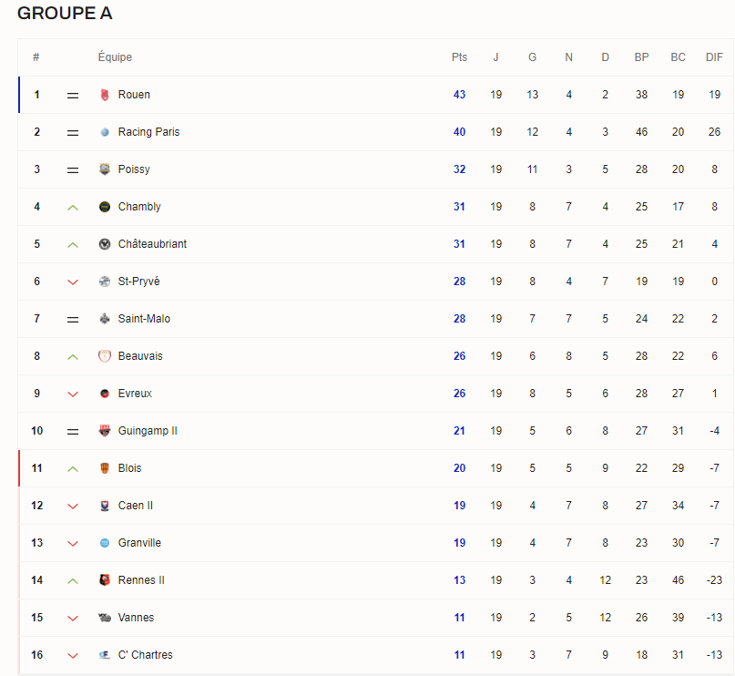Click the Poissy team crest icon
Viewport: 735px width, 676px height.
tap(105, 169)
